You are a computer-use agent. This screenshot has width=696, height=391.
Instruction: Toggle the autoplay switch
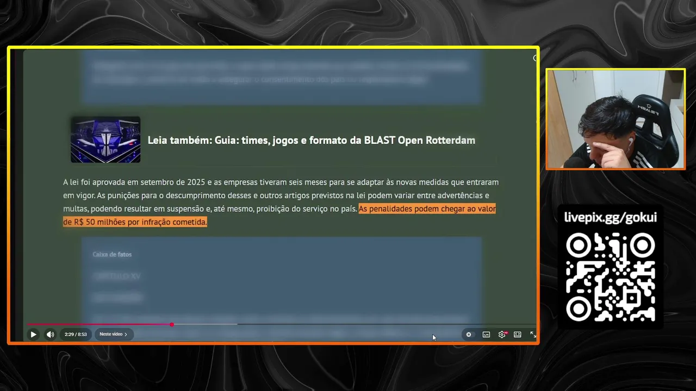click(469, 335)
